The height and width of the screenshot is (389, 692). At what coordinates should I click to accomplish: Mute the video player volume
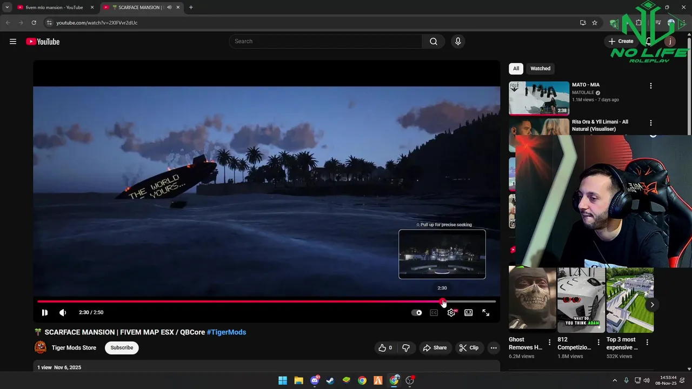point(63,312)
